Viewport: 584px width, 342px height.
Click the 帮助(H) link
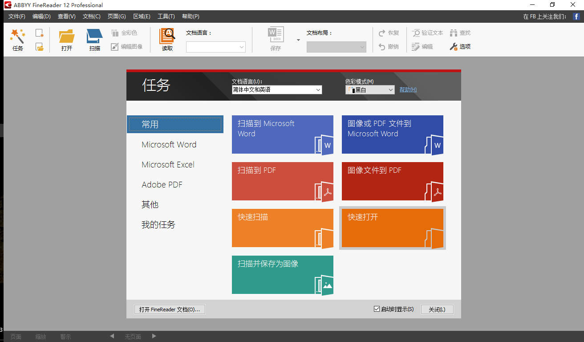(408, 90)
